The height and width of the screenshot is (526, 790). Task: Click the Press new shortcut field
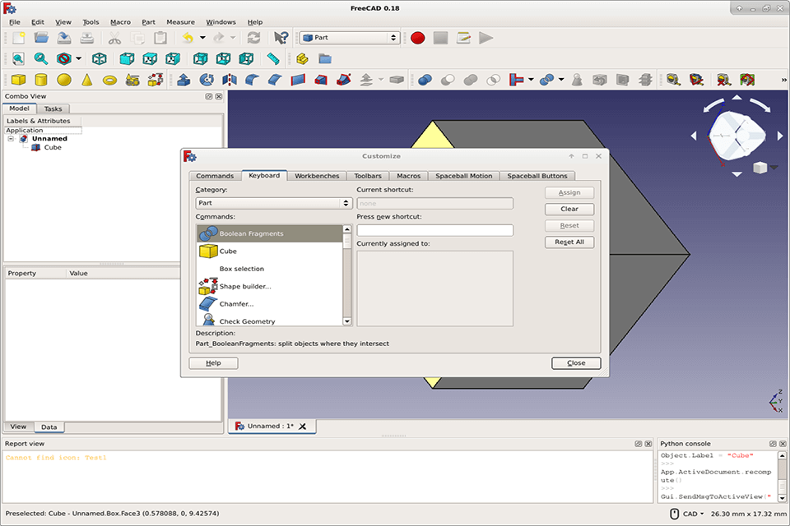434,230
